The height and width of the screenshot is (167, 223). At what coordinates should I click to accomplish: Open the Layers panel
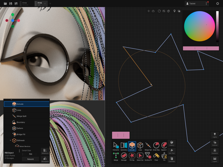click(x=215, y=159)
